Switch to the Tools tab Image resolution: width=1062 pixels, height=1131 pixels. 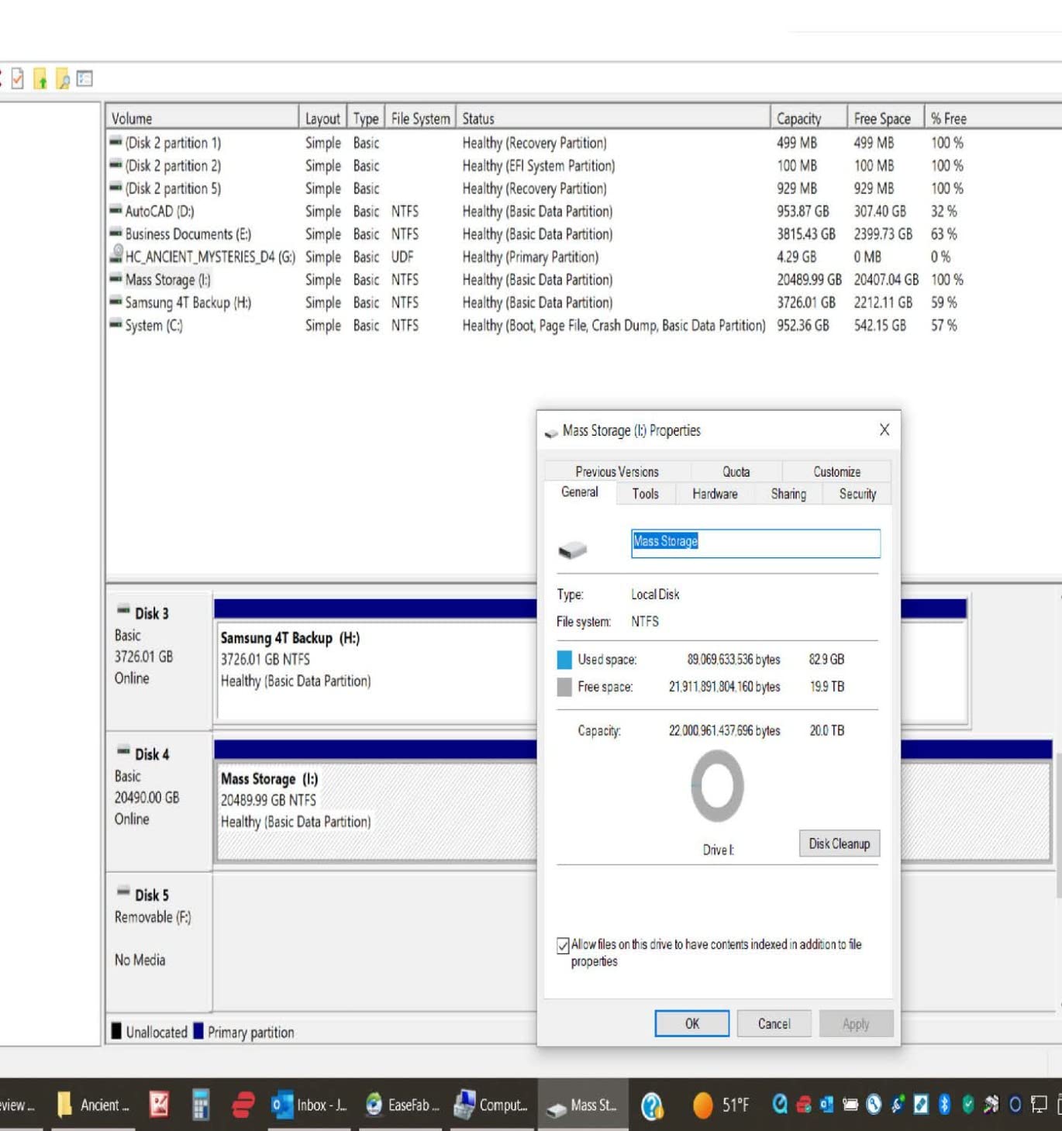(x=645, y=494)
